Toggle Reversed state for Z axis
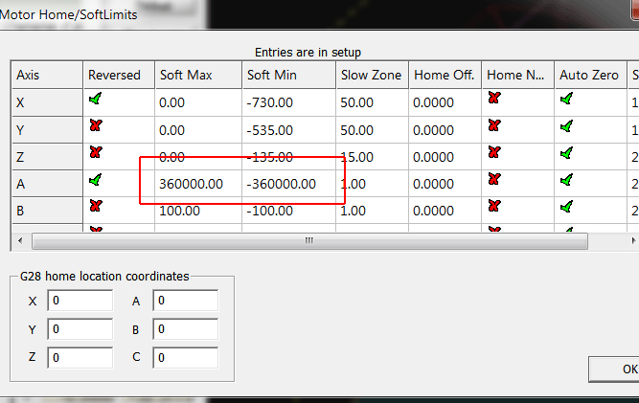The image size is (639, 403). pos(95,151)
